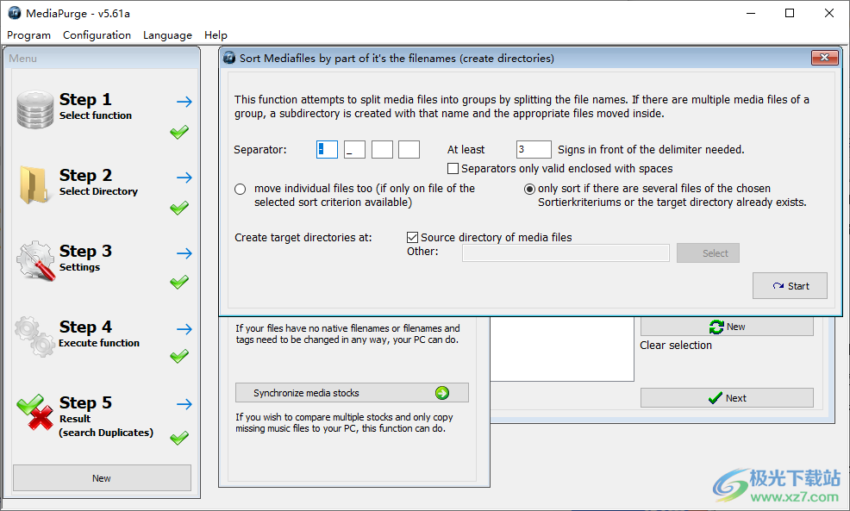This screenshot has height=511, width=850.
Task: Start the sort by filename function
Action: 790,285
